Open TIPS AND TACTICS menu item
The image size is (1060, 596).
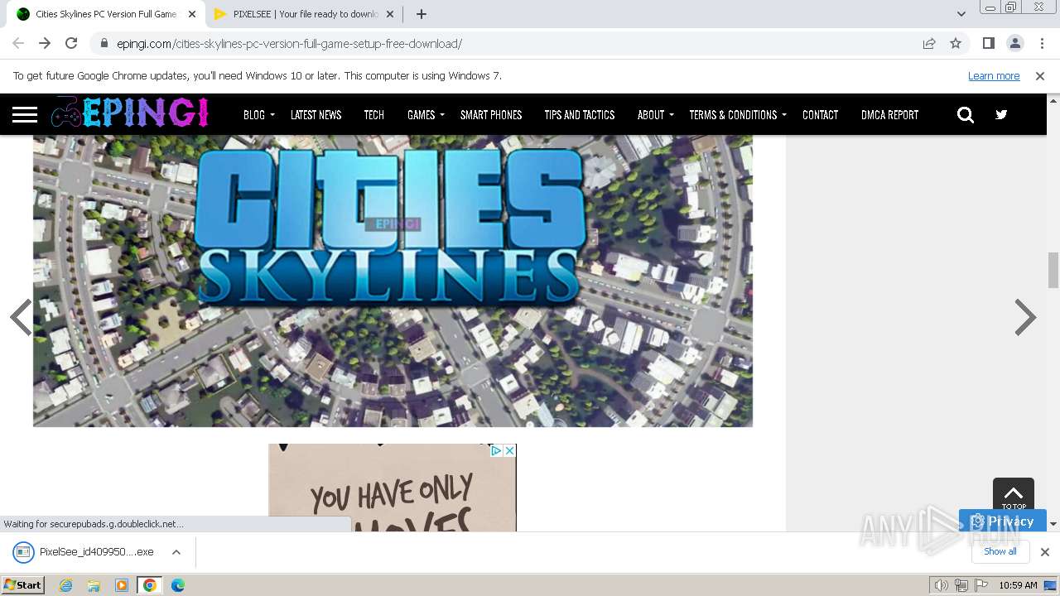point(579,114)
